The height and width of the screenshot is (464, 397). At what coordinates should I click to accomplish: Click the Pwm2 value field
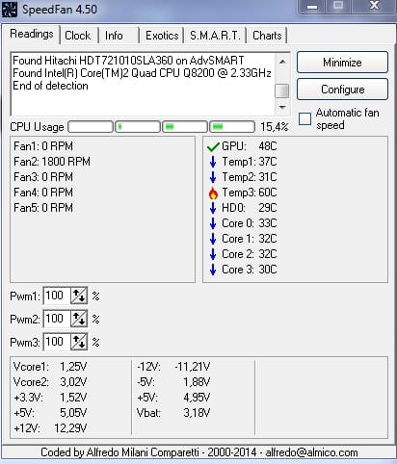pyautogui.click(x=57, y=319)
